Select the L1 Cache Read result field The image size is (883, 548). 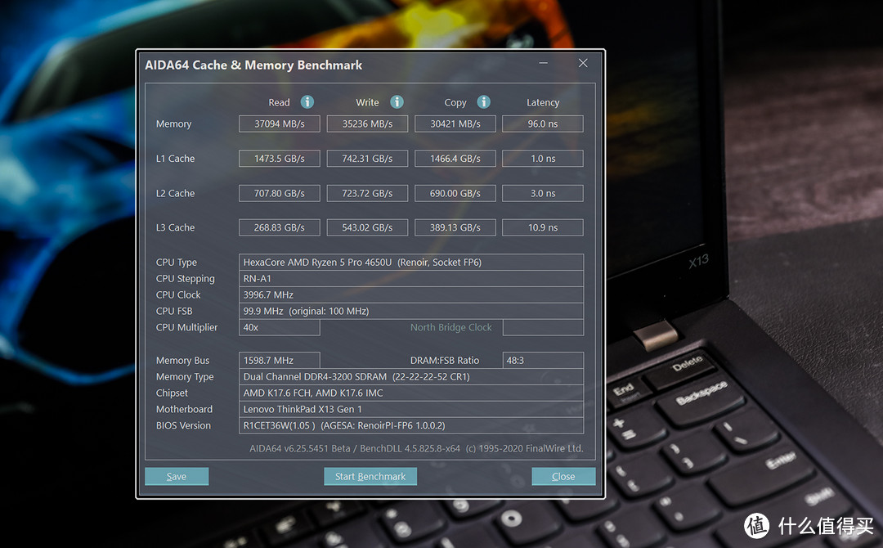[279, 158]
